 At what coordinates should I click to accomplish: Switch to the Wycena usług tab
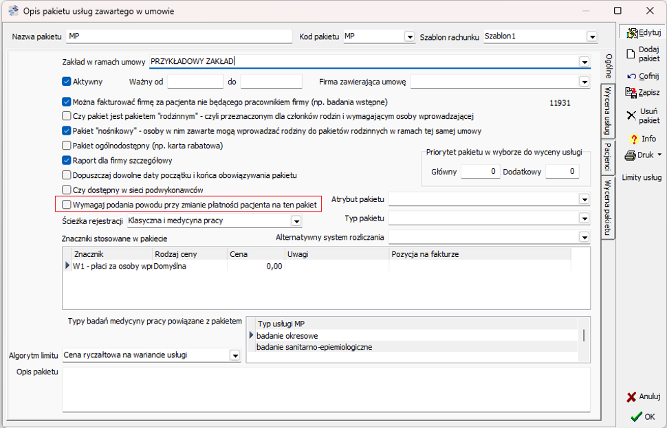pyautogui.click(x=607, y=110)
